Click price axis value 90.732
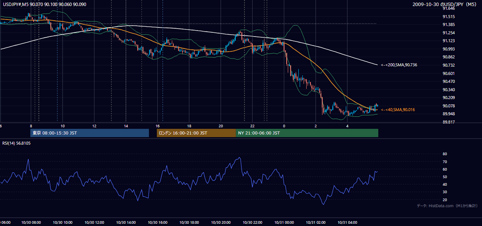The width and height of the screenshot is (482, 226). (448, 65)
